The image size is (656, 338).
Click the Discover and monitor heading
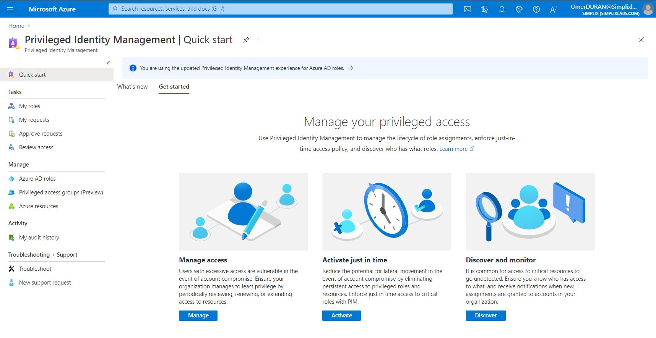(x=501, y=260)
